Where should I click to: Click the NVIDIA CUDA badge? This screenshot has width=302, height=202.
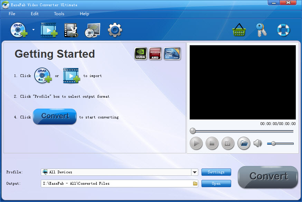pyautogui.click(x=141, y=54)
